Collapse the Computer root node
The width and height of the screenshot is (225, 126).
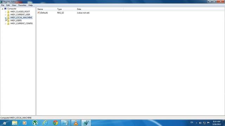tap(2, 9)
